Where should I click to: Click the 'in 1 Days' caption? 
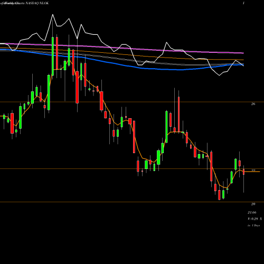(x=254, y=225)
